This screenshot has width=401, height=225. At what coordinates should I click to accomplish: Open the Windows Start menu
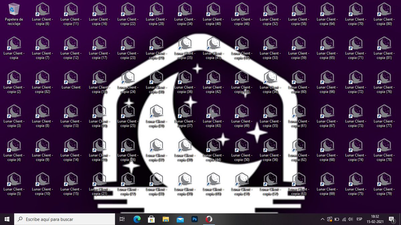point(7,219)
